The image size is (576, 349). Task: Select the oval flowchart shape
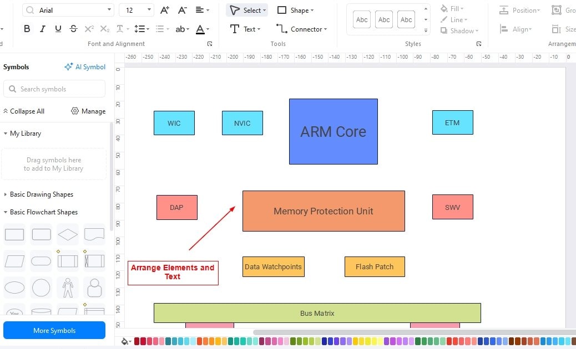pos(14,288)
